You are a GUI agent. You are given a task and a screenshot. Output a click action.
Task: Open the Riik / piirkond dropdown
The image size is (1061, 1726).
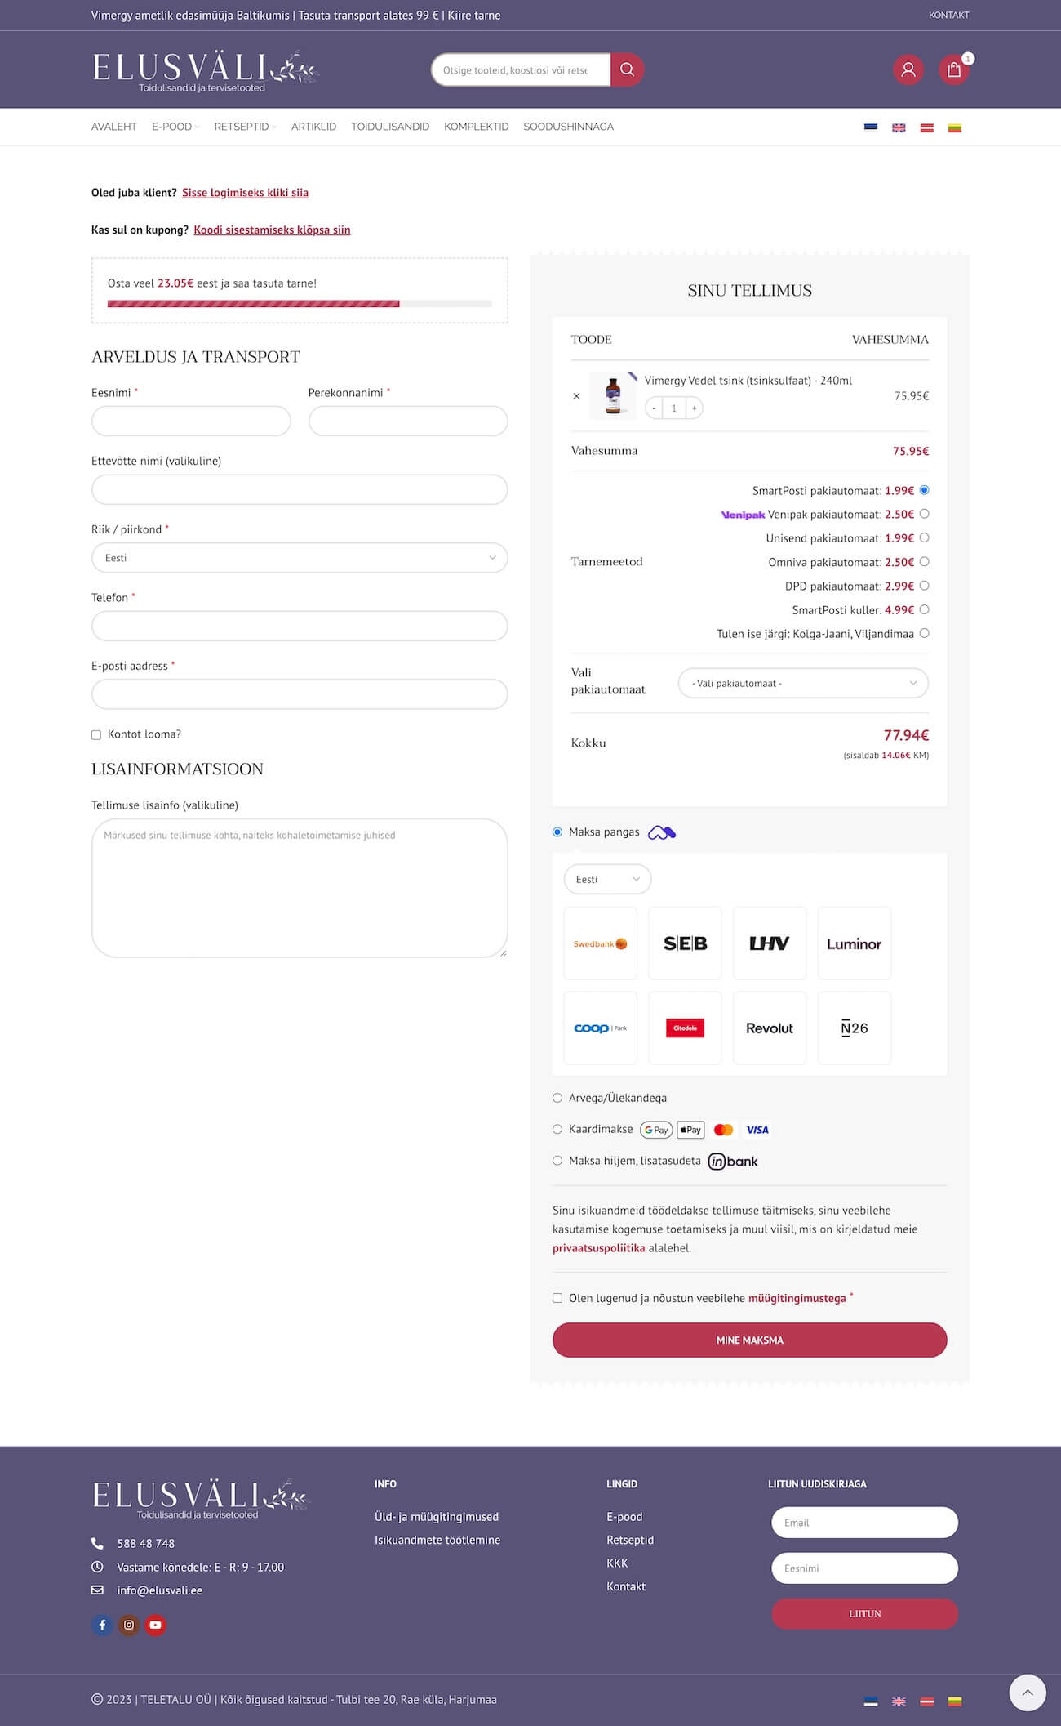click(x=300, y=558)
